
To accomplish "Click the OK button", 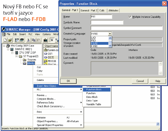I will pyautogui.click(x=68, y=81).
